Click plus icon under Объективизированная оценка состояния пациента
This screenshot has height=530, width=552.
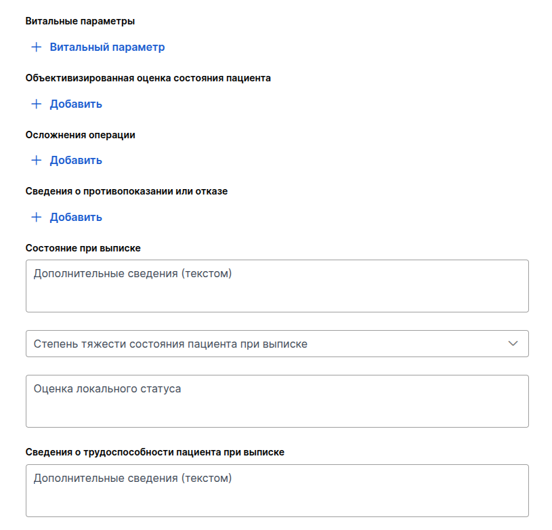point(37,104)
